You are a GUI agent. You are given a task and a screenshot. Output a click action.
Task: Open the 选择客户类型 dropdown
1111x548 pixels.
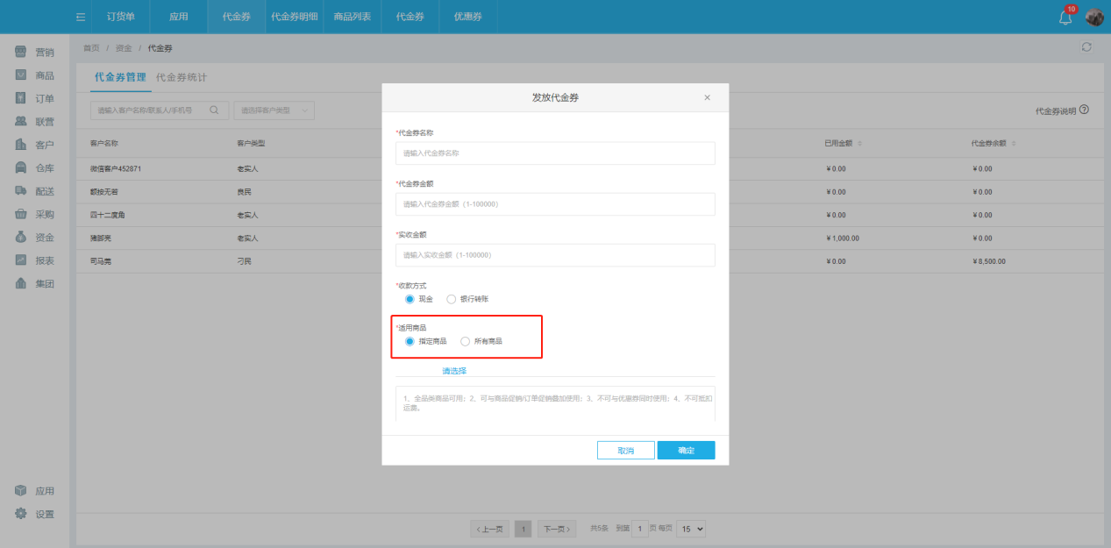274,110
